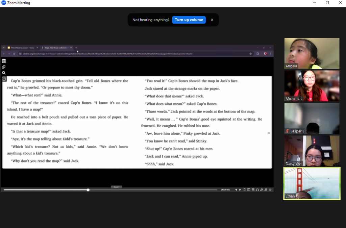Select Michelle L's video thumbnail

click(x=312, y=86)
